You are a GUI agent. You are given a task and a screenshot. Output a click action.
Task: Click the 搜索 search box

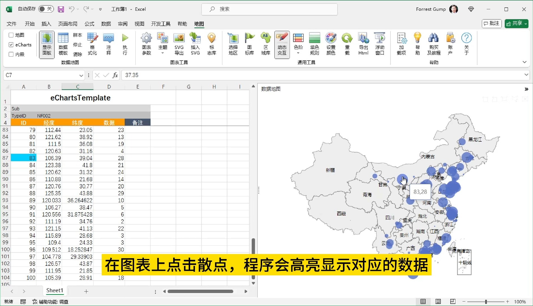pos(269,9)
